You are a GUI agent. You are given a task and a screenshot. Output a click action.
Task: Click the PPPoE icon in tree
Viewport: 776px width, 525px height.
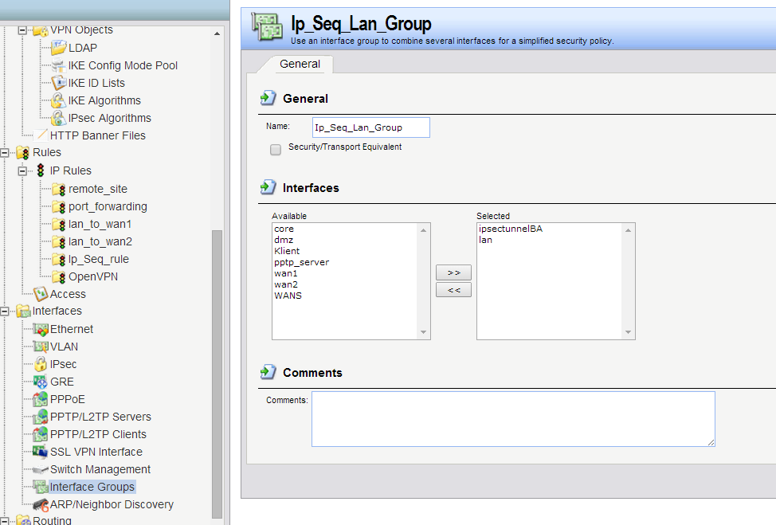(41, 399)
